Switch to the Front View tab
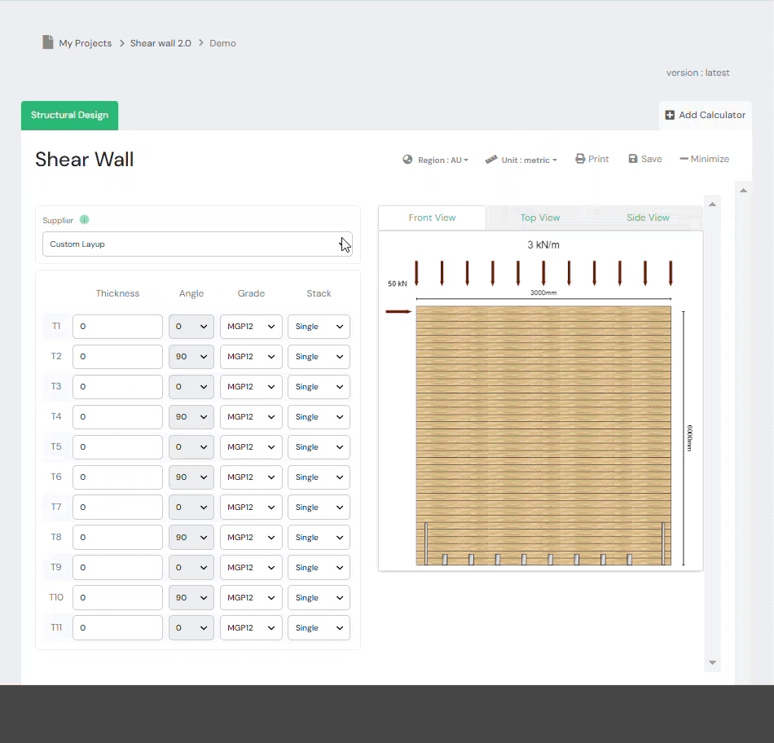 [x=432, y=218]
